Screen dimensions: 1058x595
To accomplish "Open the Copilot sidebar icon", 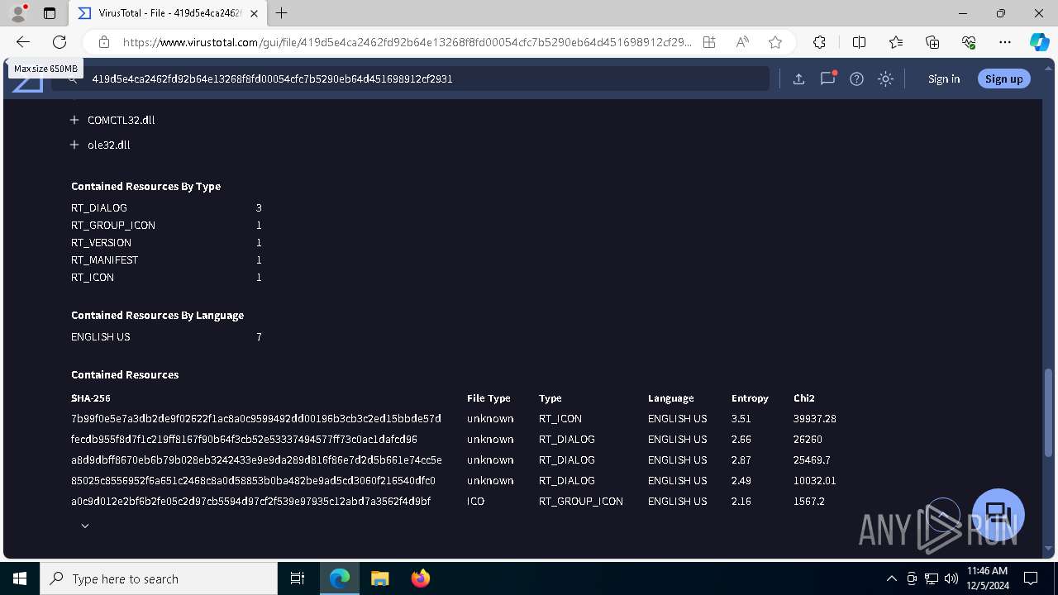I will click(1039, 42).
